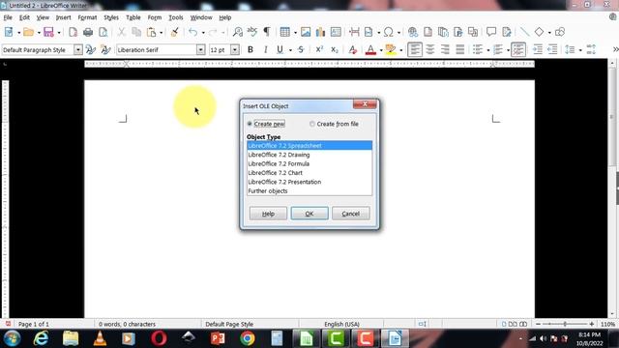619x348 pixels.
Task: Click the Font Color red A swatch
Action: 370,49
